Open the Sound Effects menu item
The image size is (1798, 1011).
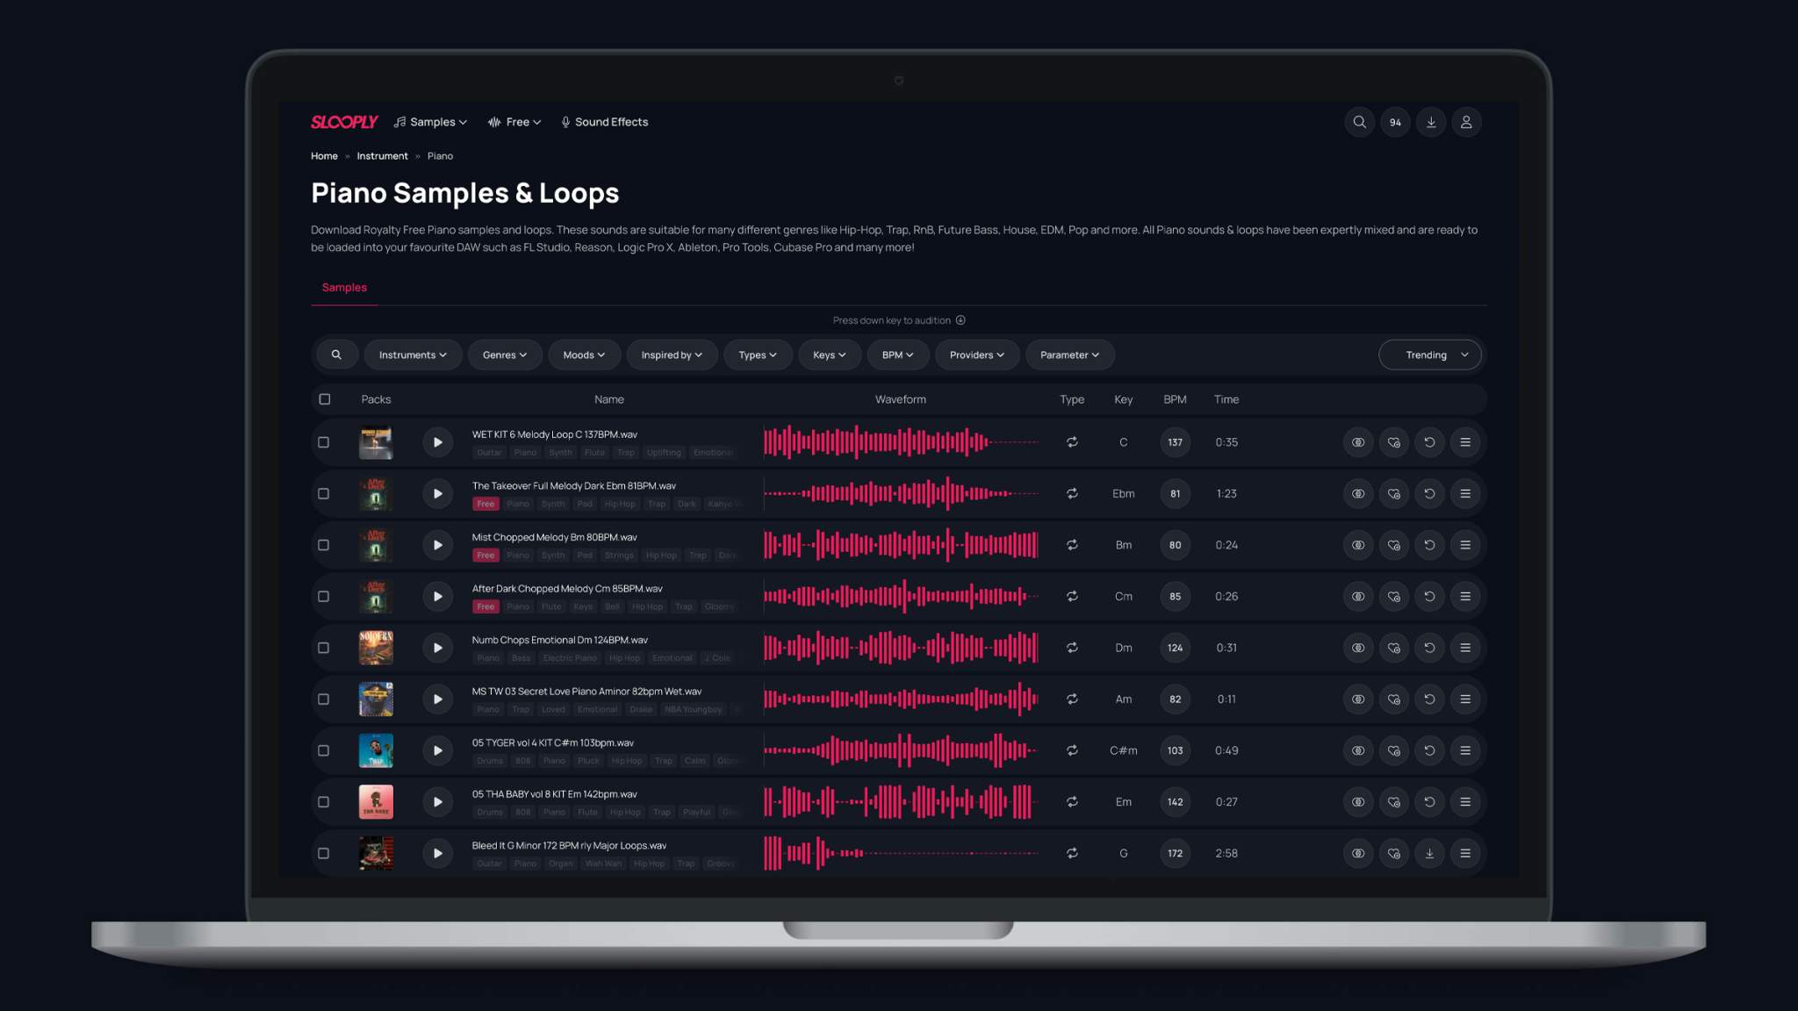pos(604,122)
